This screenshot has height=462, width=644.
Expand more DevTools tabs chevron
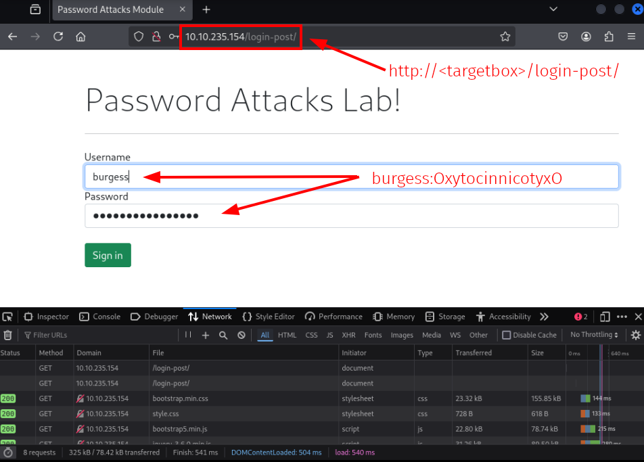click(544, 317)
